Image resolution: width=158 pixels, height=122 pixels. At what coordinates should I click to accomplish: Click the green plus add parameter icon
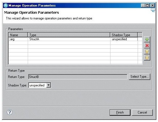[147, 39]
